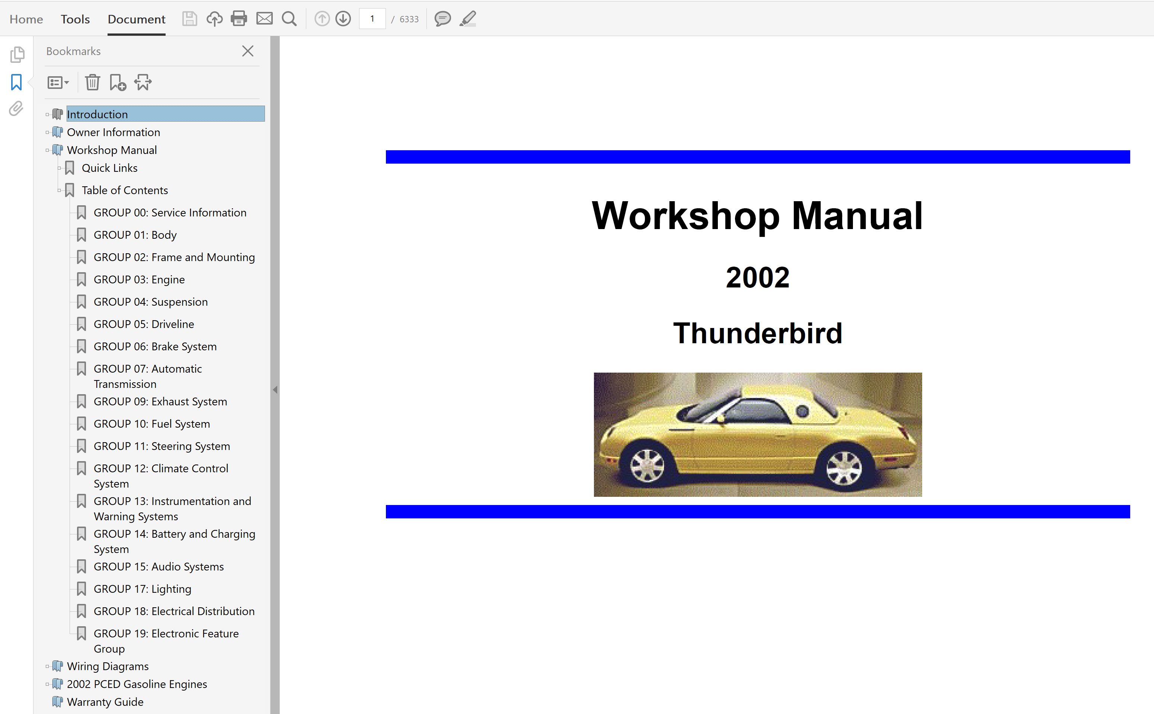Viewport: 1154px width, 714px height.
Task: Open bookmark options dropdown menu
Action: 58,83
